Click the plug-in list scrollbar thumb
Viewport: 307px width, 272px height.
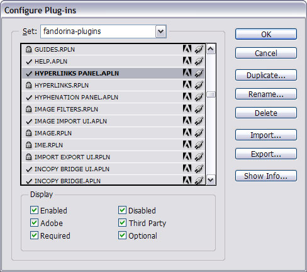point(211,94)
